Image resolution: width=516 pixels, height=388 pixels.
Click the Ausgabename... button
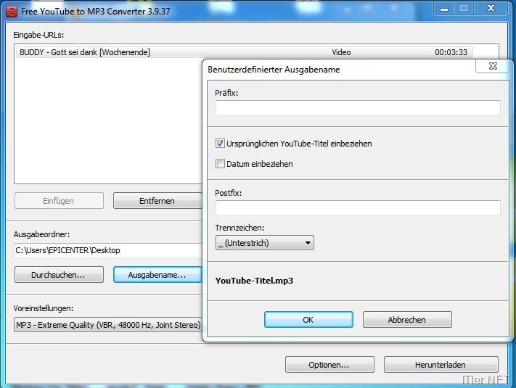(x=157, y=275)
